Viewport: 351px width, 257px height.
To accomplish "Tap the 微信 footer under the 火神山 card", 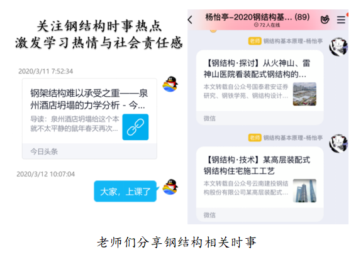I will (x=209, y=118).
